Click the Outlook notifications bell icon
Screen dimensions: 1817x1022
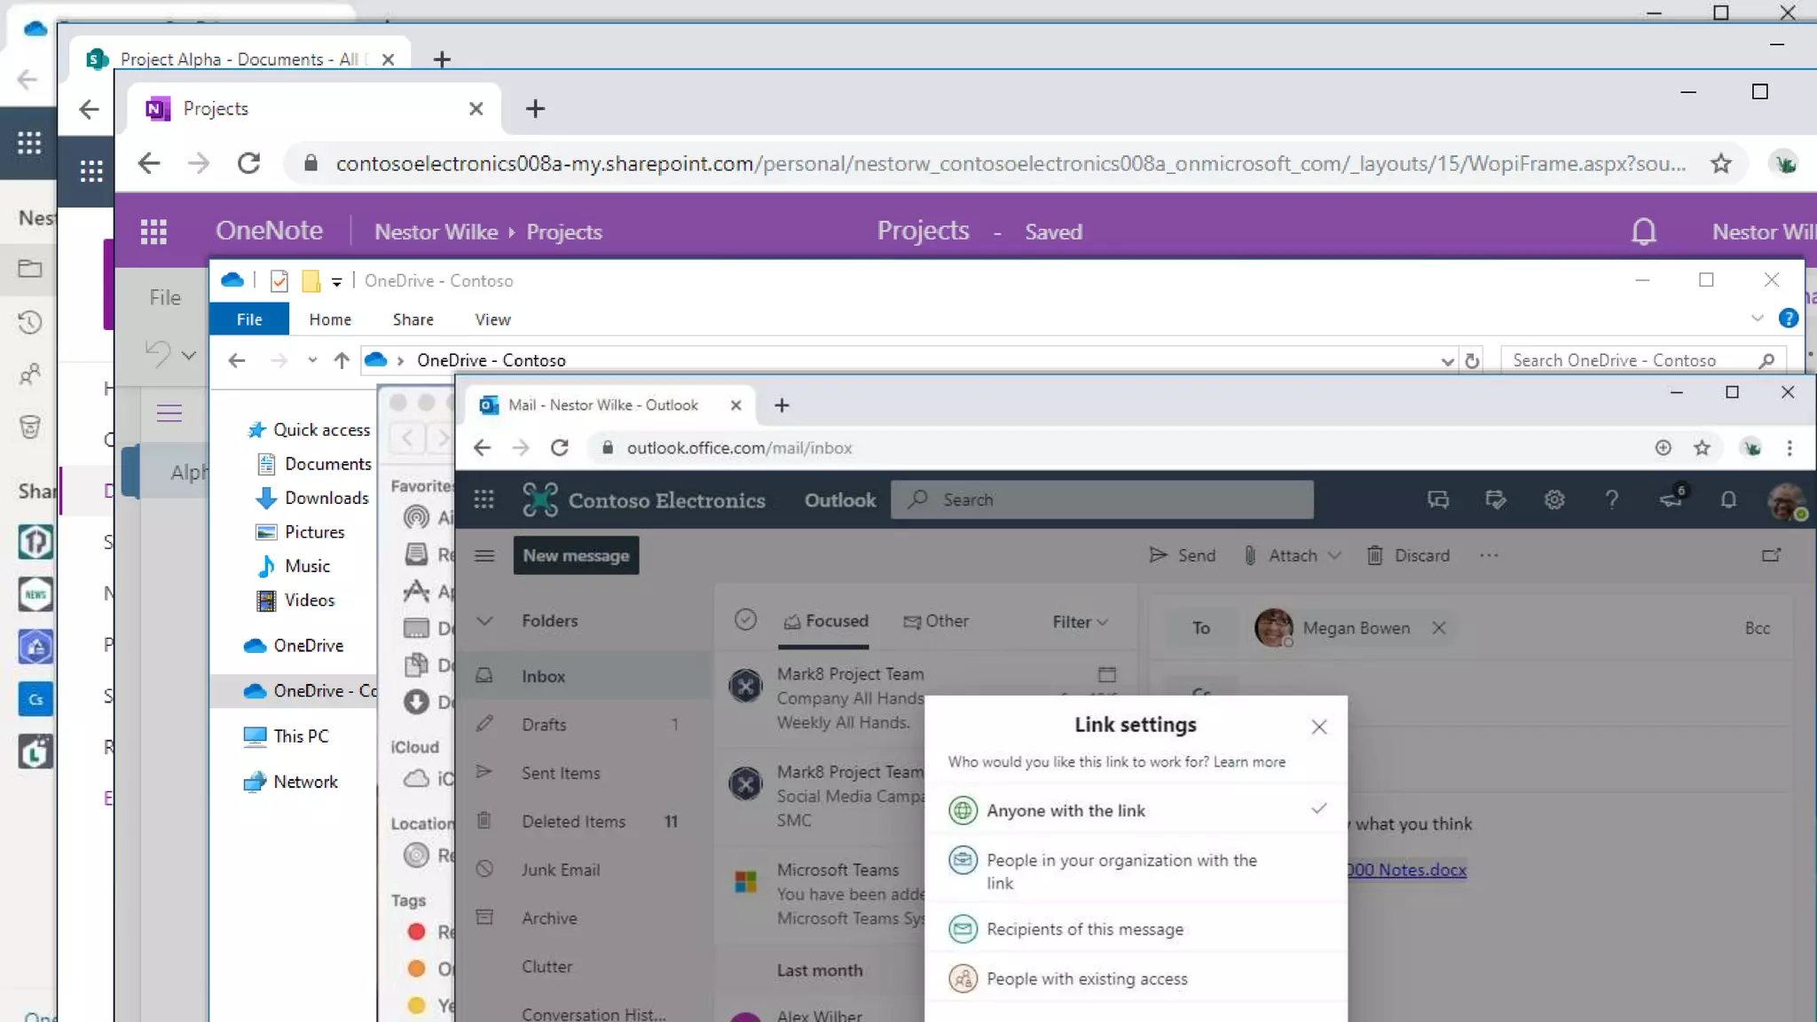pos(1728,499)
